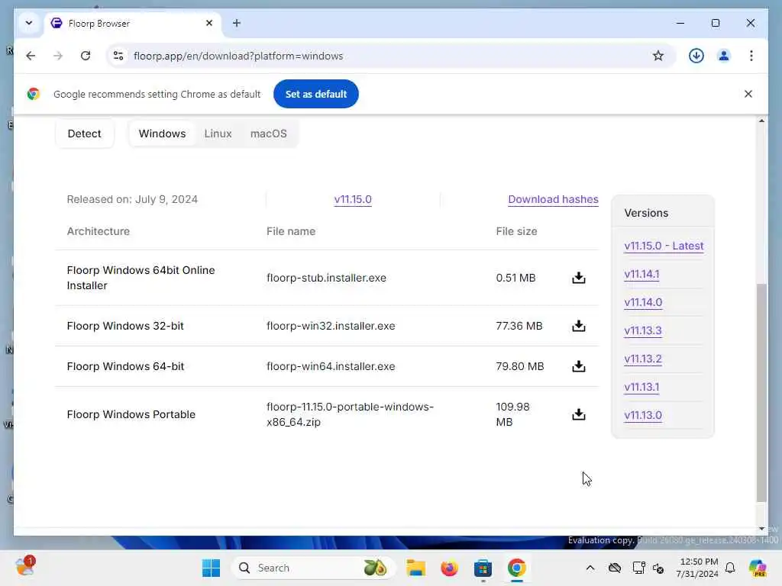Open a new browser tab
782x586 pixels.
[237, 23]
